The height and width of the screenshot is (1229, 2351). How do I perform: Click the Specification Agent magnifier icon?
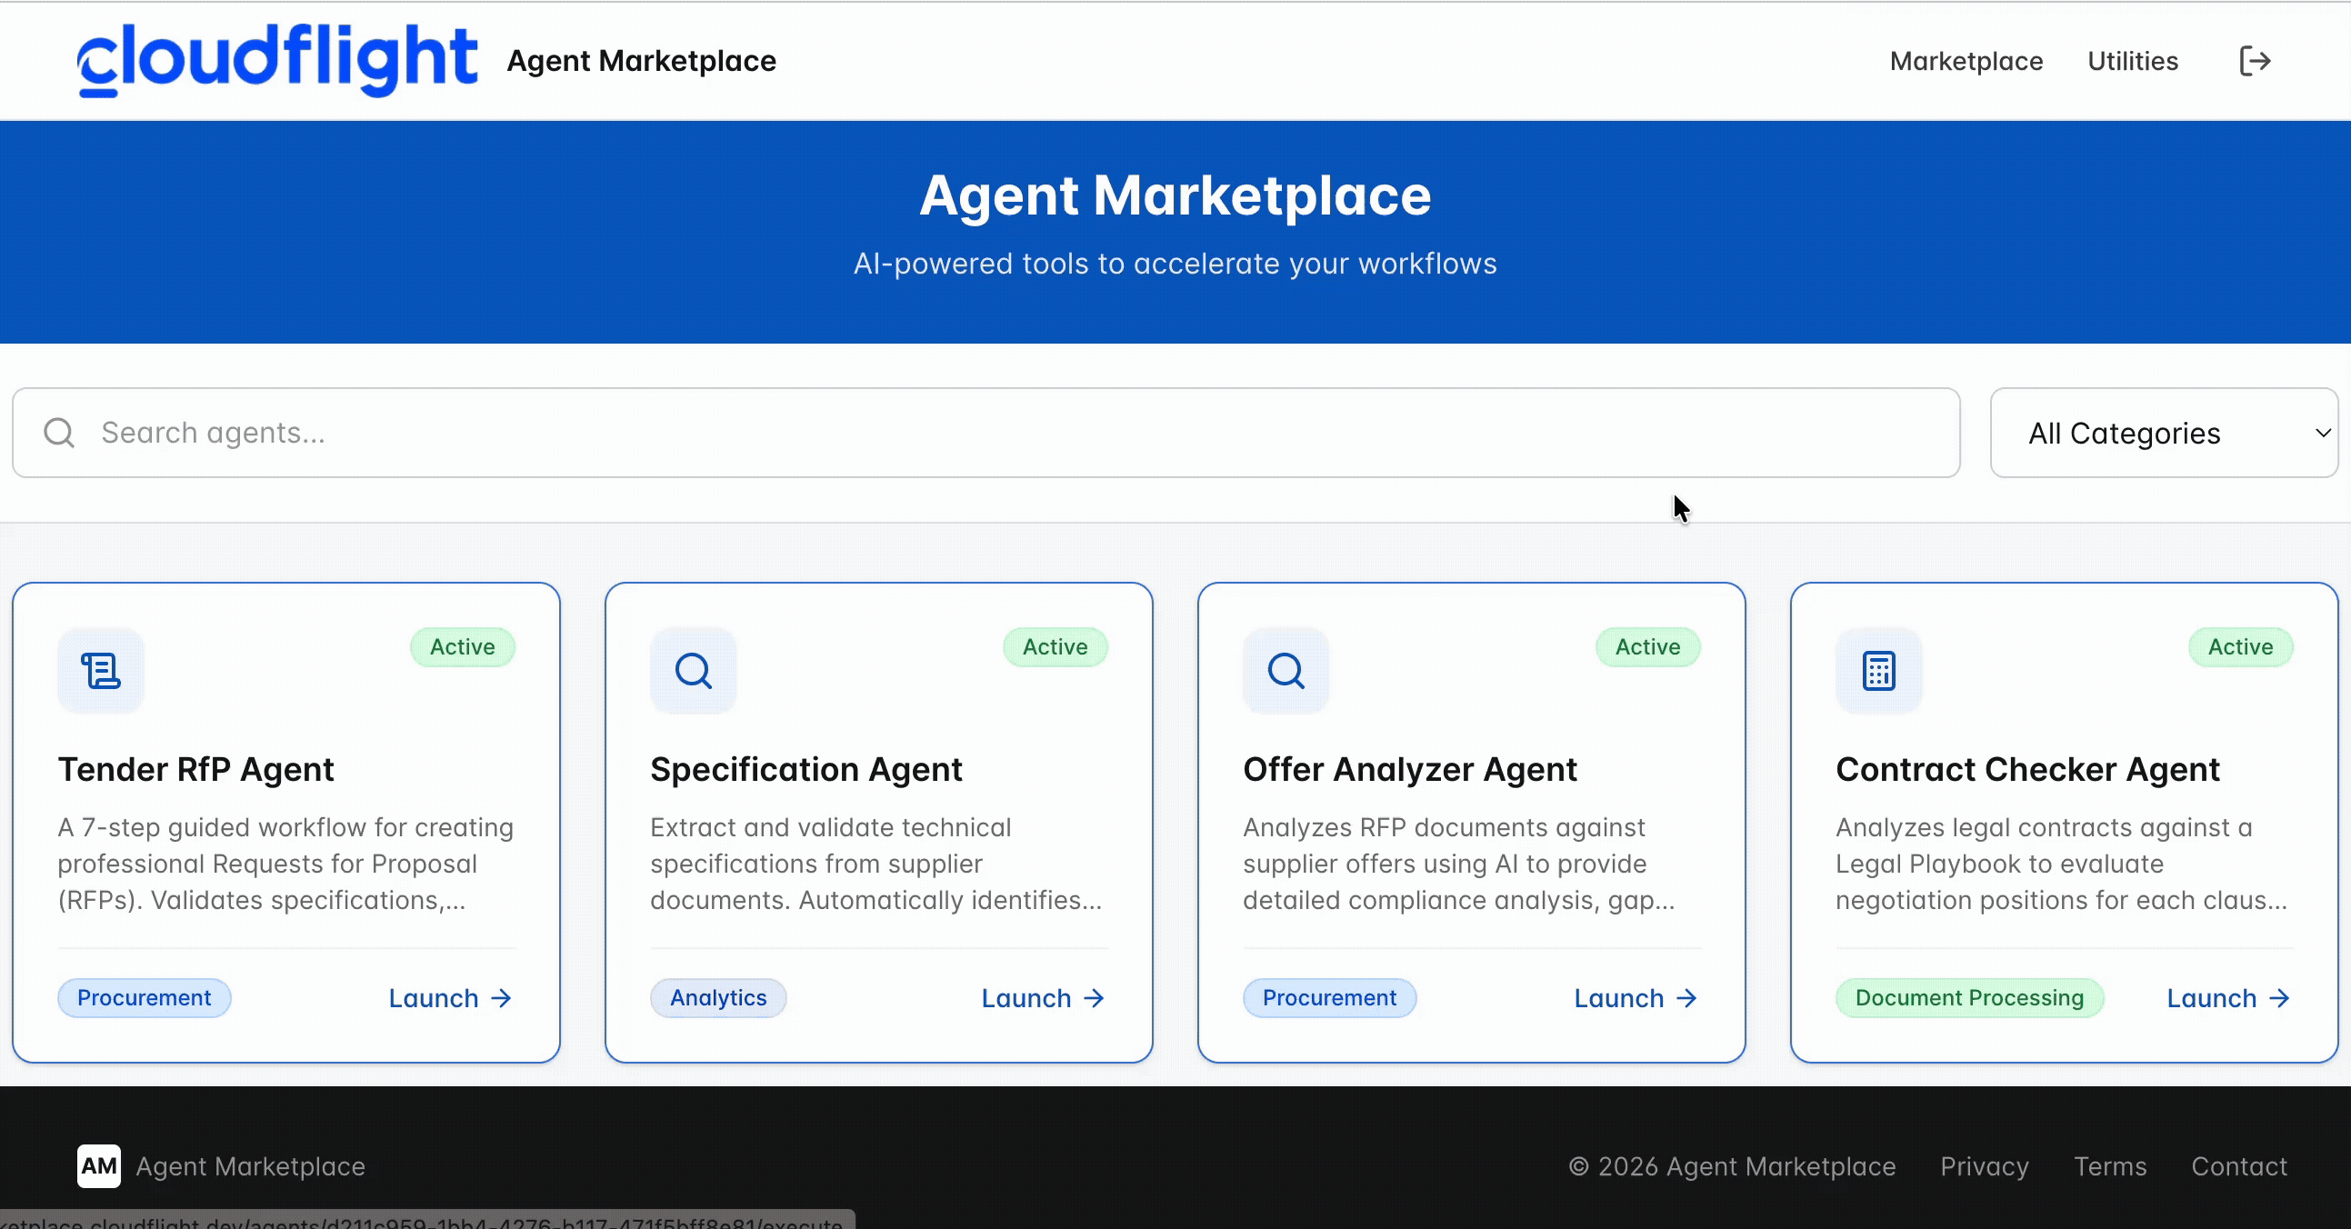click(x=693, y=671)
